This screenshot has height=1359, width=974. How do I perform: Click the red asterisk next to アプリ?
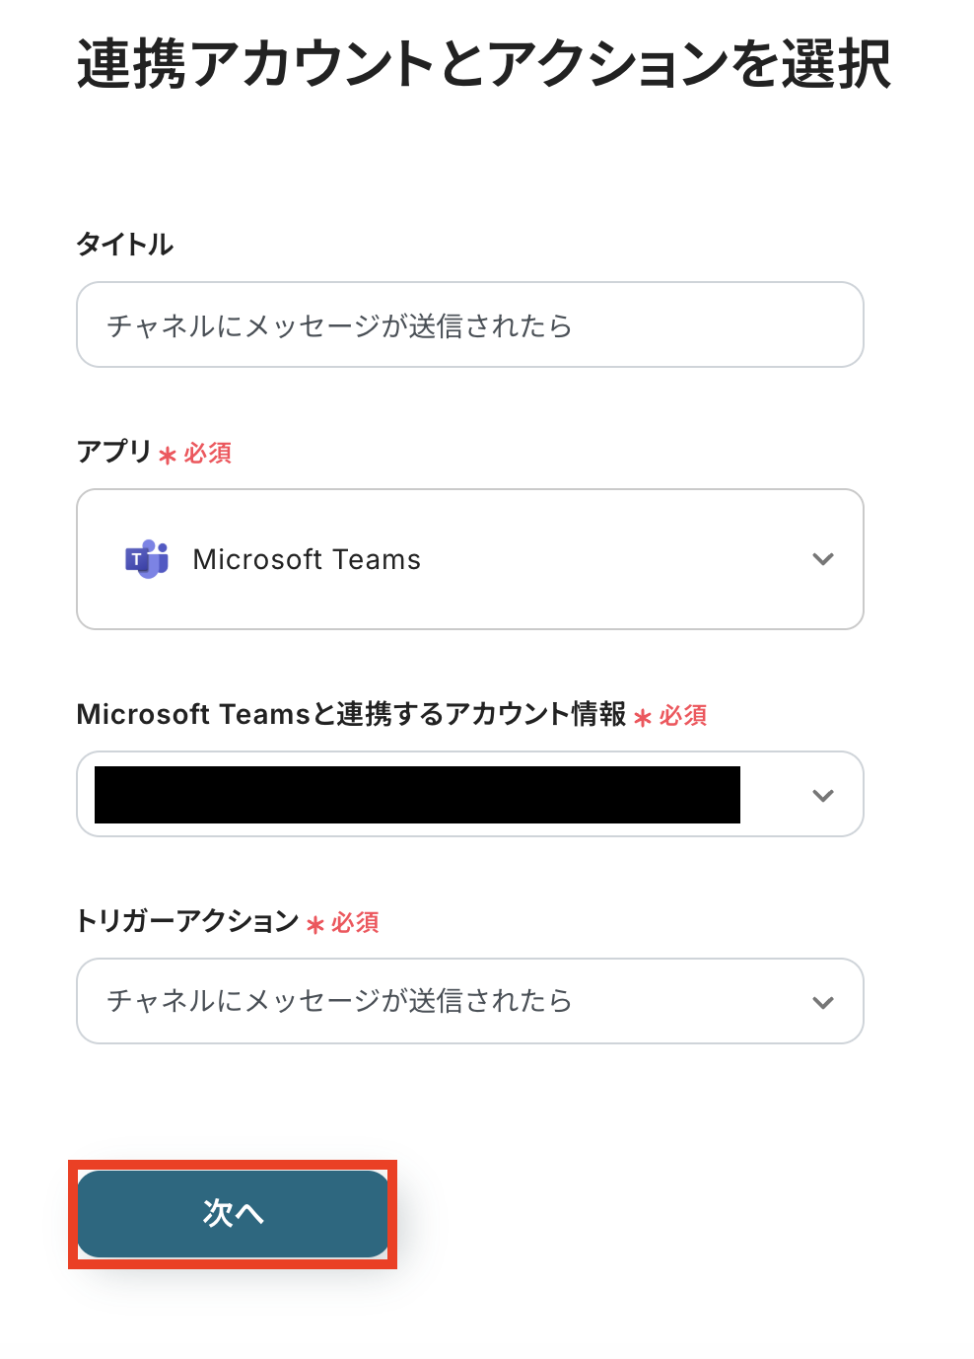pos(168,456)
